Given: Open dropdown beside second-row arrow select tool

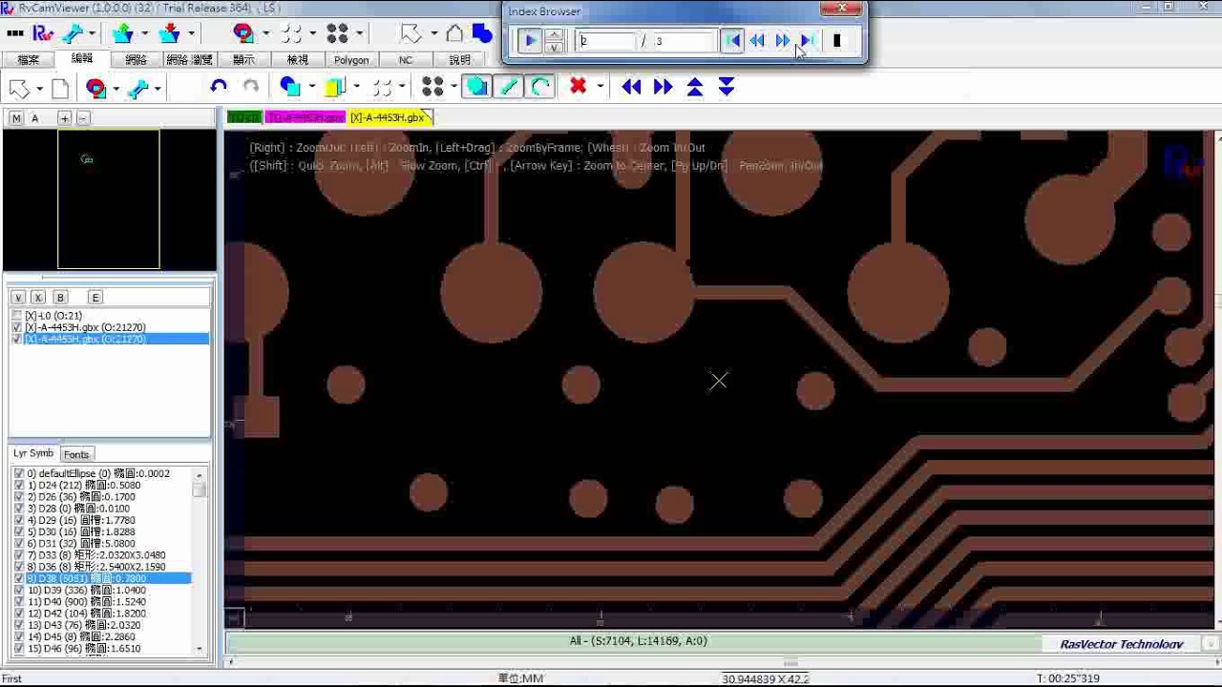Looking at the screenshot, I should [39, 88].
